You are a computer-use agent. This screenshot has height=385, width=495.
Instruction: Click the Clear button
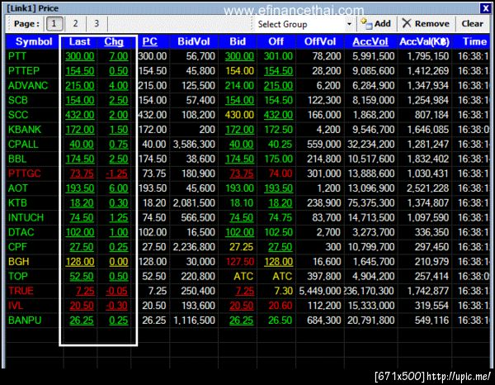pyautogui.click(x=472, y=24)
